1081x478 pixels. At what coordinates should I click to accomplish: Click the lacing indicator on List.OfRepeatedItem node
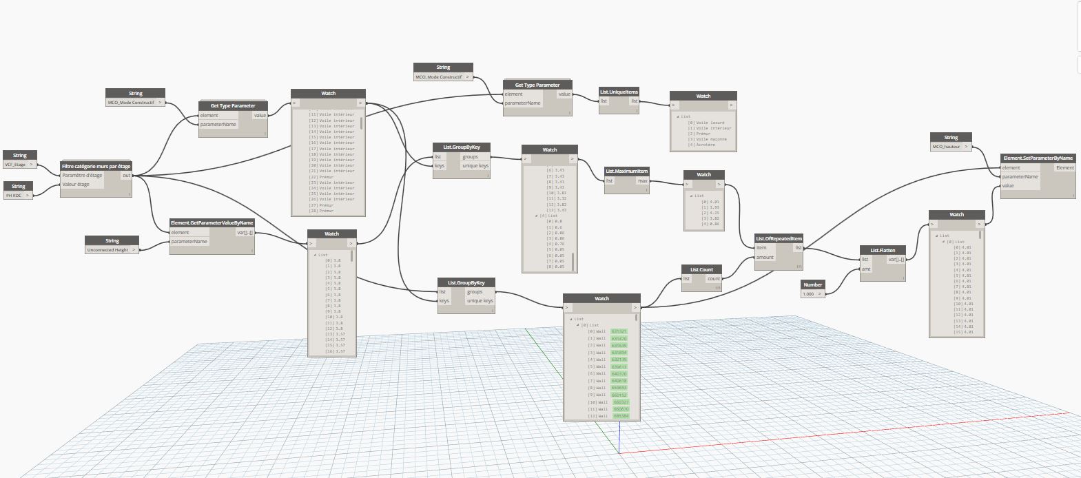799,266
